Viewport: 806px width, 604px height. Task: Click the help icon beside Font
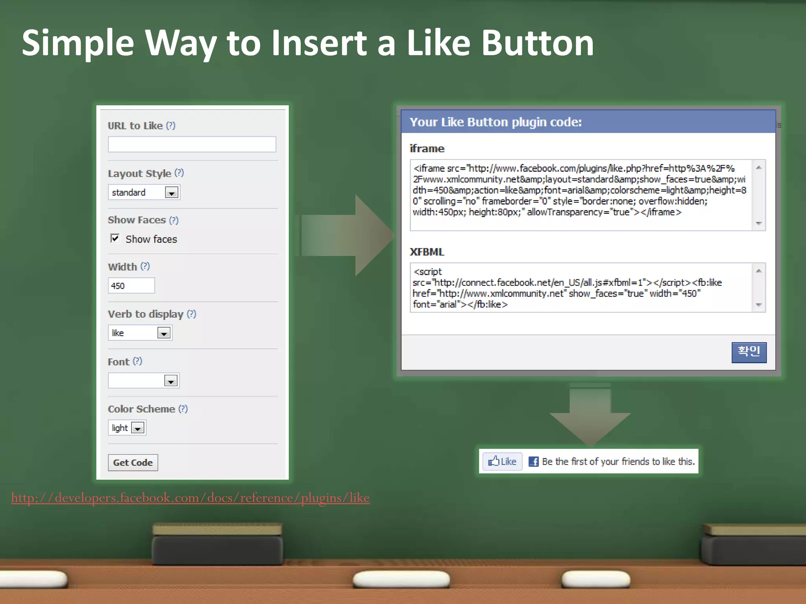(x=137, y=361)
